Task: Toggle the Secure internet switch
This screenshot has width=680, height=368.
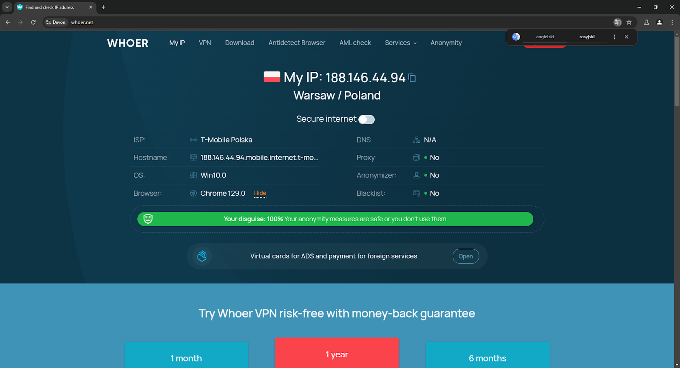Action: 366,120
